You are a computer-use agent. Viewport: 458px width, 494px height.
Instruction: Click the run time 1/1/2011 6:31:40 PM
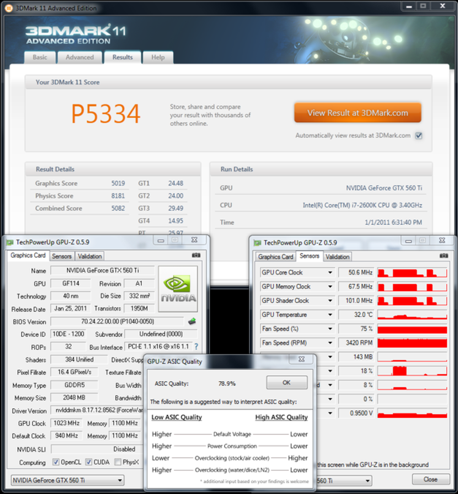click(393, 222)
